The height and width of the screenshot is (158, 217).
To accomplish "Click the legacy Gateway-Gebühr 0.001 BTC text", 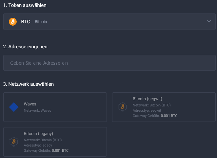I will pyautogui.click(x=46, y=150).
